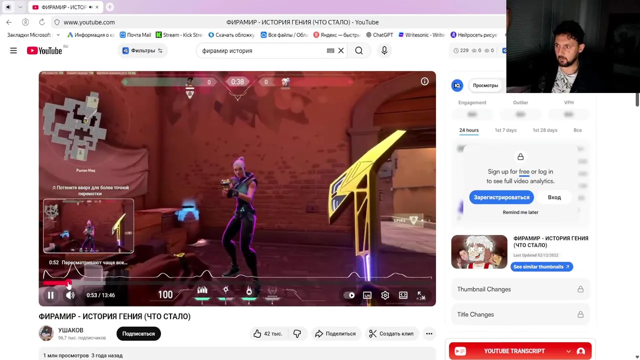The height and width of the screenshot is (360, 640).
Task: Open Скачать обложку bookmark
Action: (x=231, y=35)
